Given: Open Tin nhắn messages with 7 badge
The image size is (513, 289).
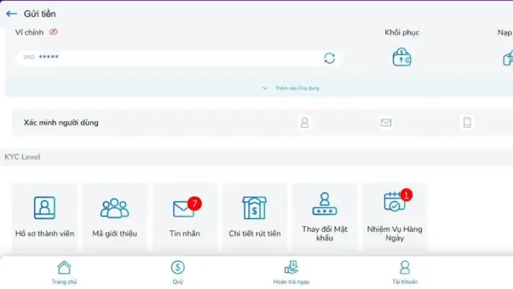Looking at the screenshot, I should pos(184,216).
